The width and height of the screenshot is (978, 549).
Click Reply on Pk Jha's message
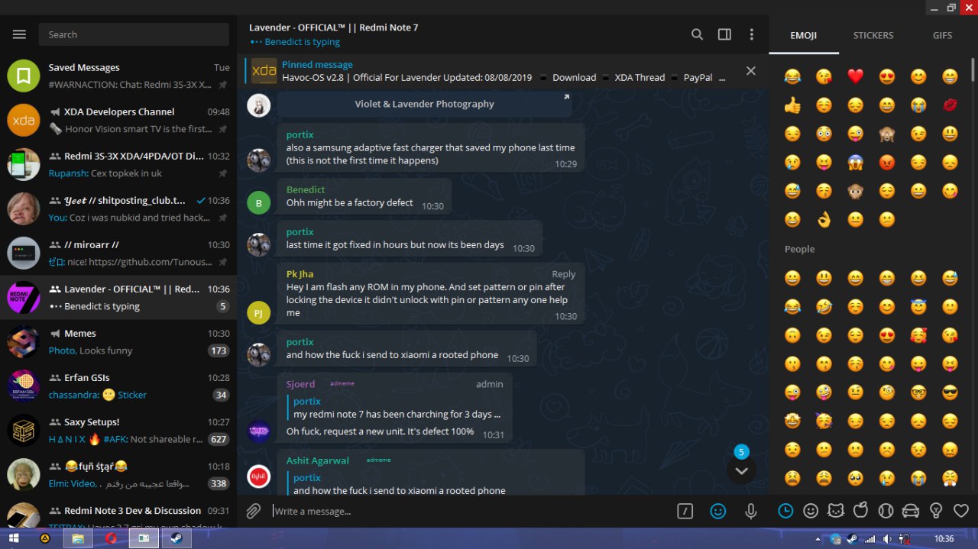coord(564,274)
